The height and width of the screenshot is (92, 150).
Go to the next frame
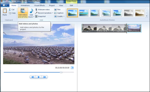[45, 77]
